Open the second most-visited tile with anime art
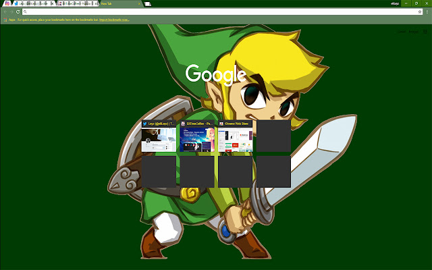This screenshot has height=270, width=432. coord(197,136)
